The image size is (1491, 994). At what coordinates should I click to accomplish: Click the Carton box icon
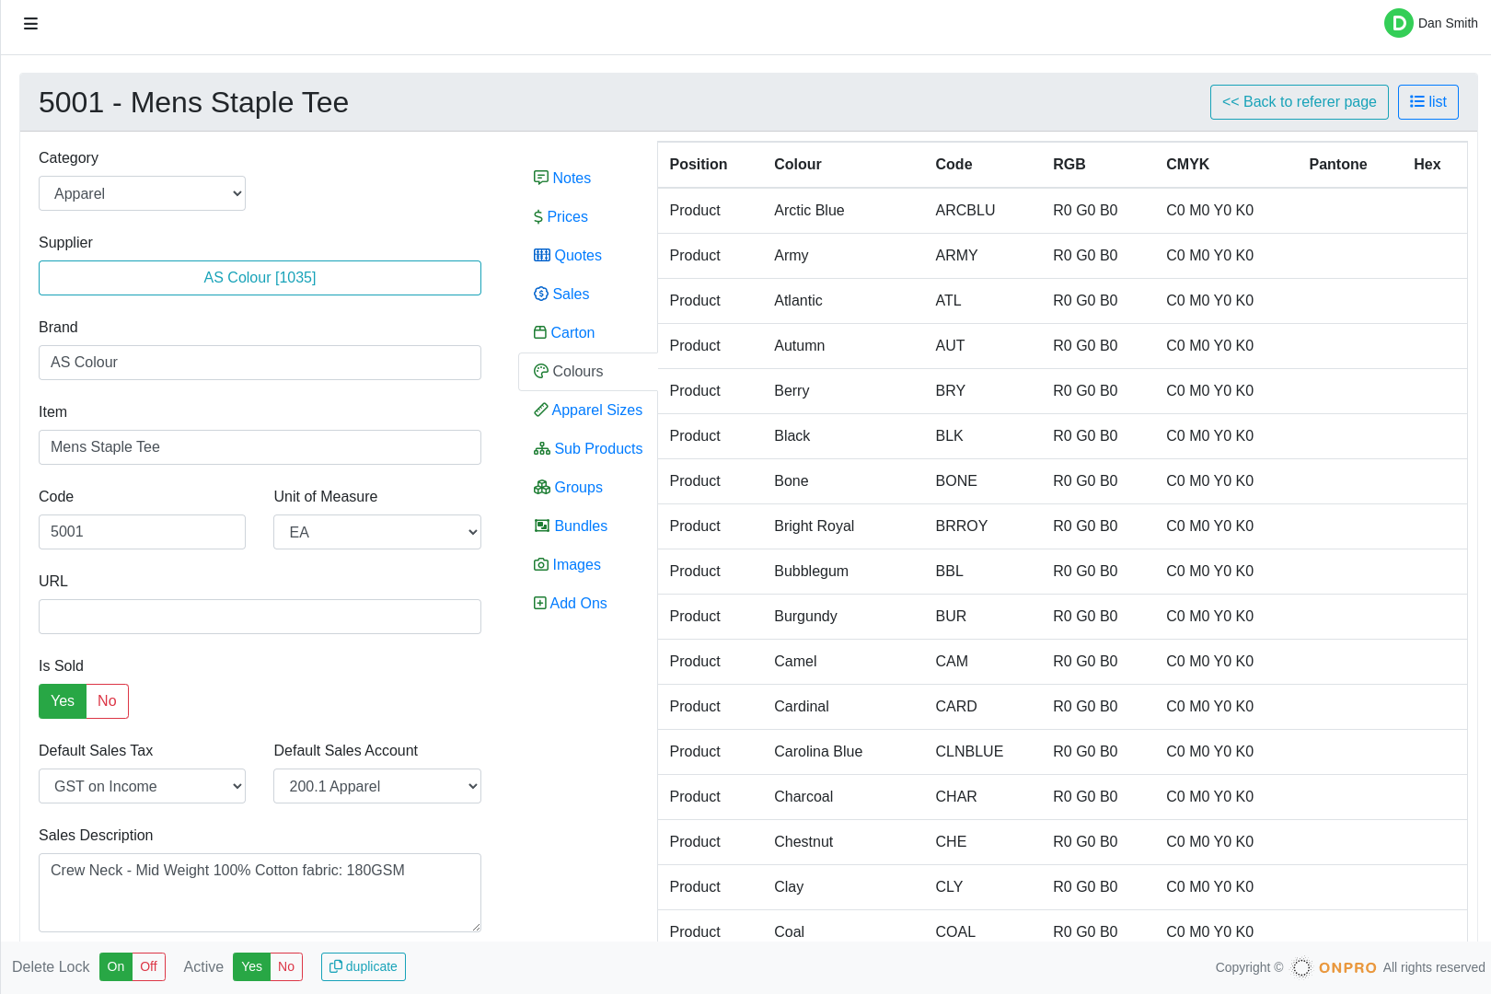click(540, 332)
